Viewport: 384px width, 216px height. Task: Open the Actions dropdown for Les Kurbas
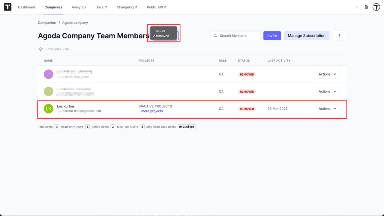coord(327,109)
